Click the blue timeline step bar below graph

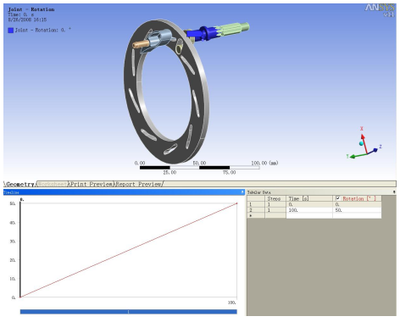pyautogui.click(x=128, y=312)
